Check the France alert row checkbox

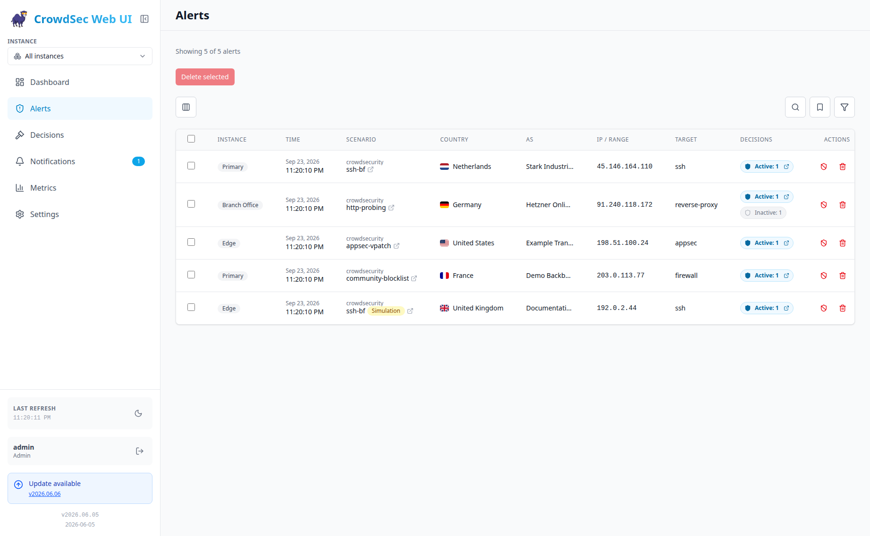(191, 275)
